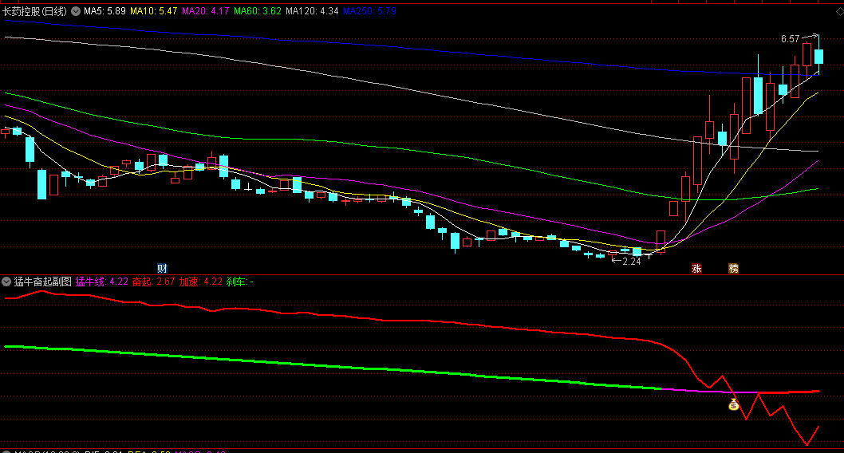The image size is (844, 453).
Task: Click the money bag signal icon
Action: tap(734, 404)
